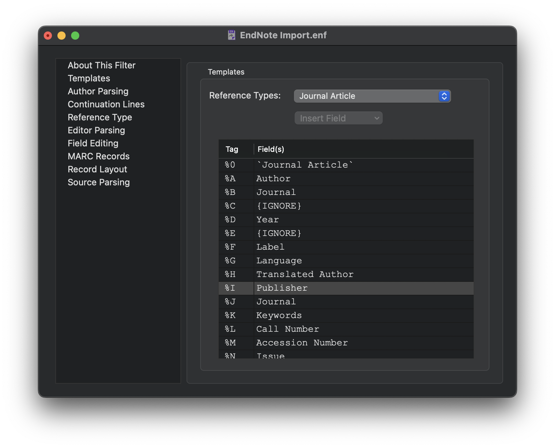Open Field Editing section
The height and width of the screenshot is (448, 555).
pyautogui.click(x=93, y=143)
